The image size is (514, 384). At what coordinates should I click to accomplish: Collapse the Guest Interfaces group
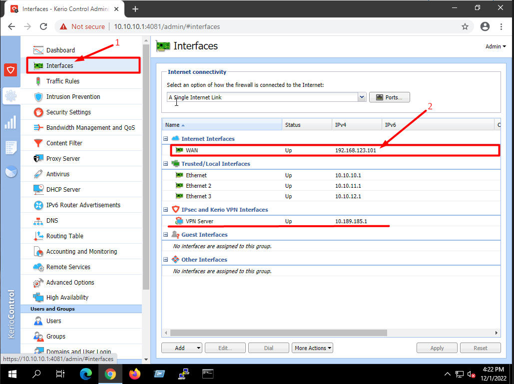(x=166, y=235)
